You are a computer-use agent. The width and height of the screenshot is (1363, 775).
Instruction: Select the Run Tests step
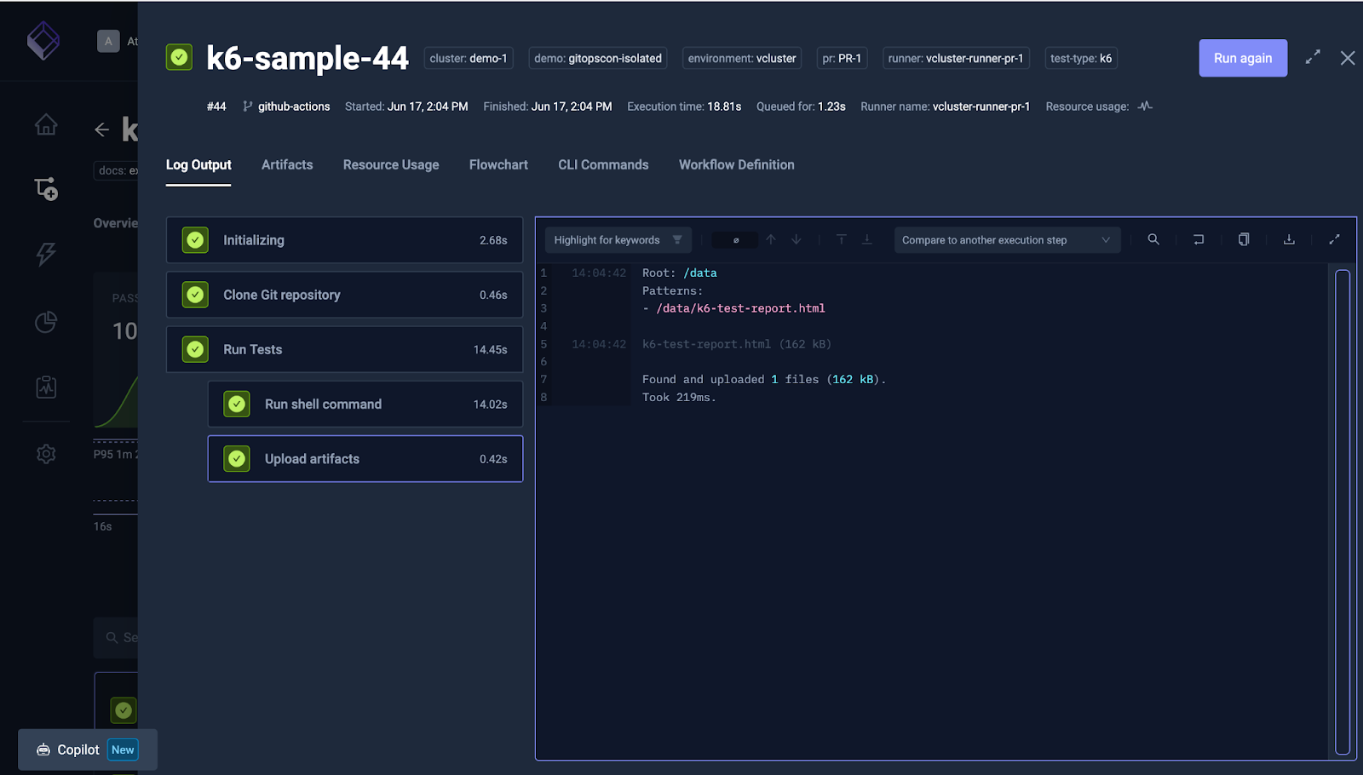point(344,349)
